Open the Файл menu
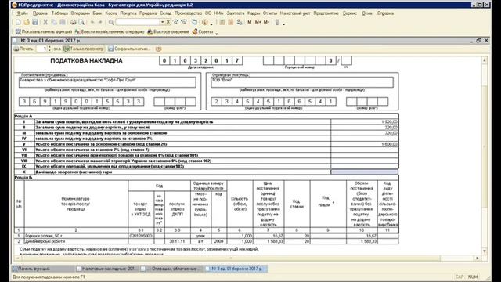This screenshot has width=501, height=282. pos(23,13)
